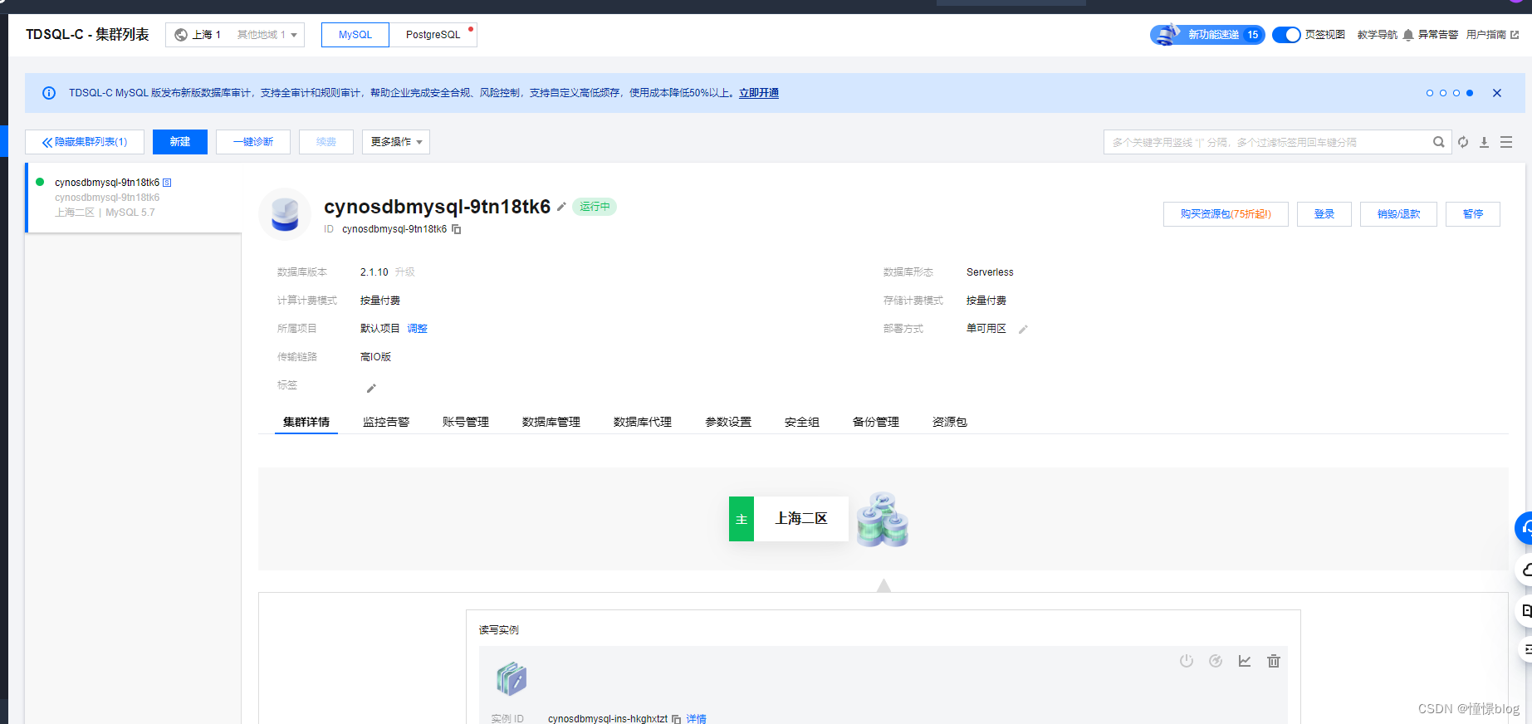Open the list column settings icon
This screenshot has height=724, width=1532.
(1506, 142)
